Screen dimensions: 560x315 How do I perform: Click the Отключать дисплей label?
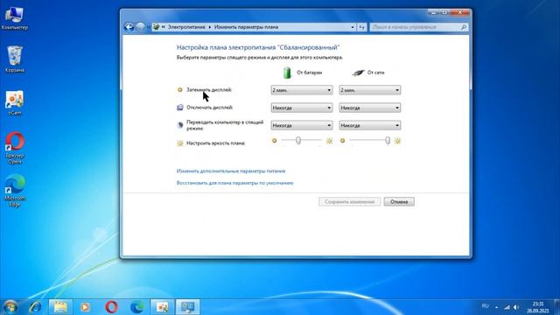click(x=210, y=108)
